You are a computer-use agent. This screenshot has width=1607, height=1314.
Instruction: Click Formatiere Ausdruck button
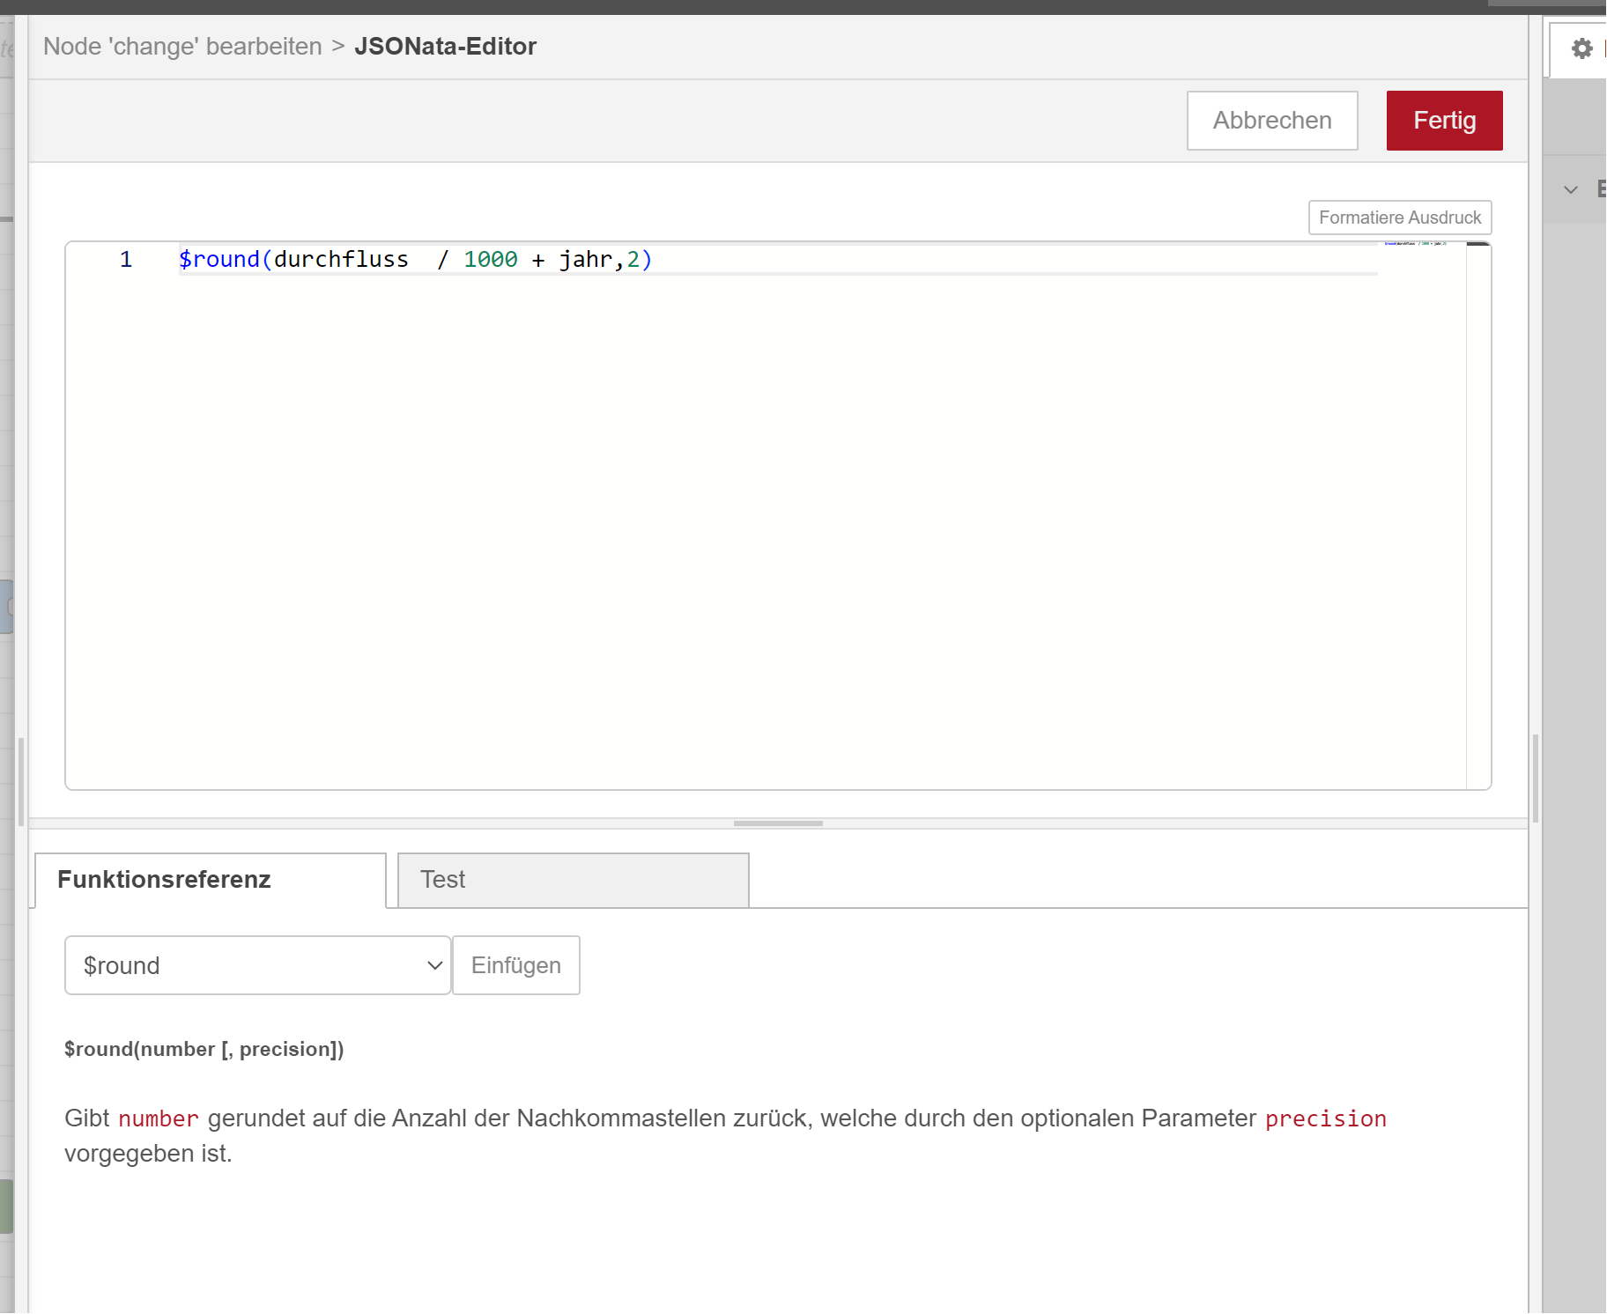(1400, 218)
